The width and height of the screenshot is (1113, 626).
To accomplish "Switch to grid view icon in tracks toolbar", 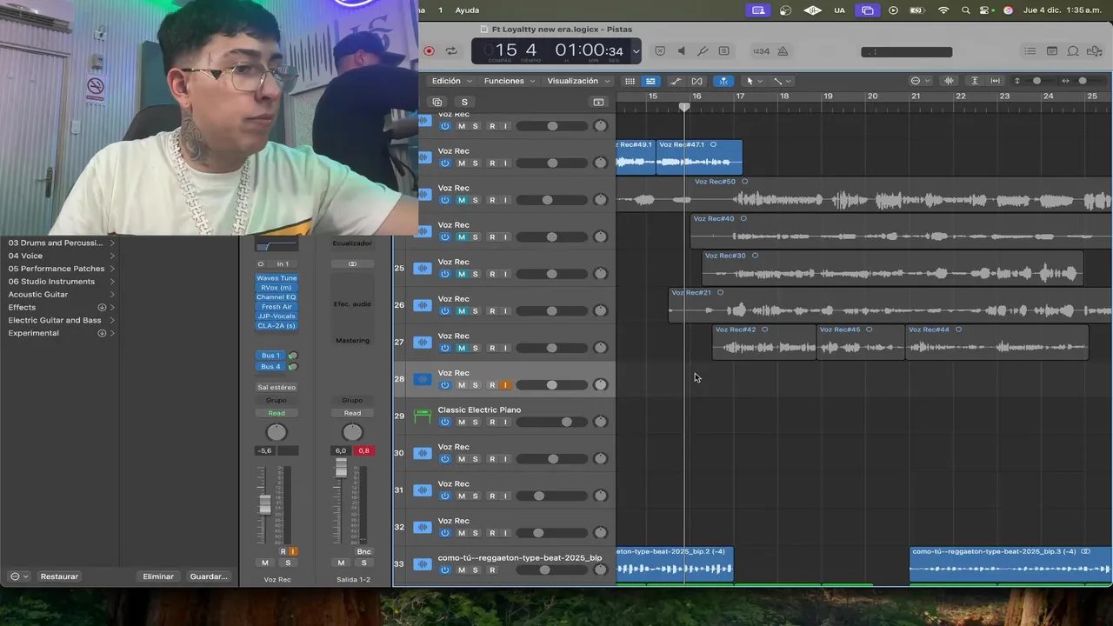I will (630, 81).
